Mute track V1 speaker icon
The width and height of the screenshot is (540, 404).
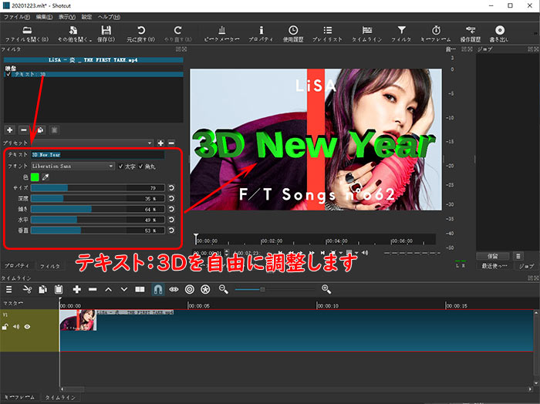pos(16,327)
